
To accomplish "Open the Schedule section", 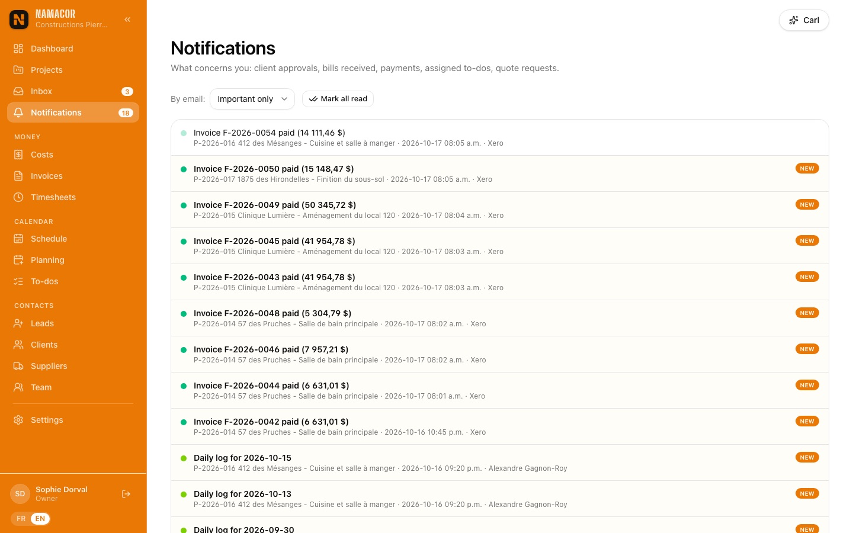I will 73,239.
